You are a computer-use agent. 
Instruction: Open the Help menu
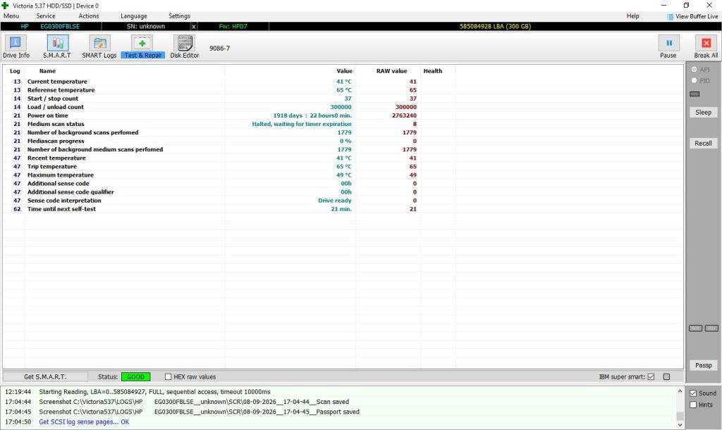(x=632, y=16)
